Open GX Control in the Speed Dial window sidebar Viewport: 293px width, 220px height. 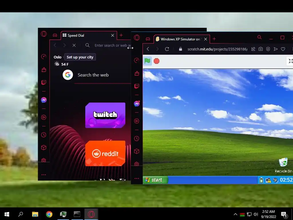44,56
